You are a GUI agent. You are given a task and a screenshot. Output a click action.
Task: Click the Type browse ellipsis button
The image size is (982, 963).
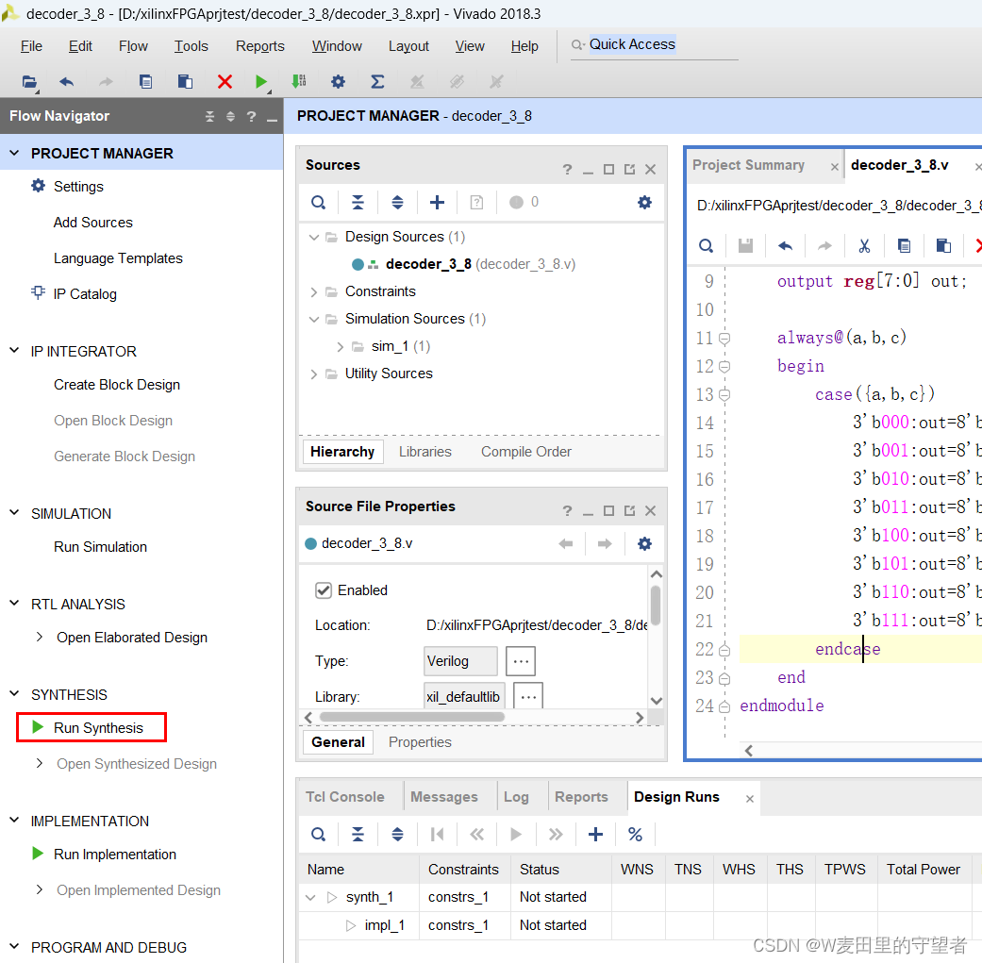coord(521,660)
